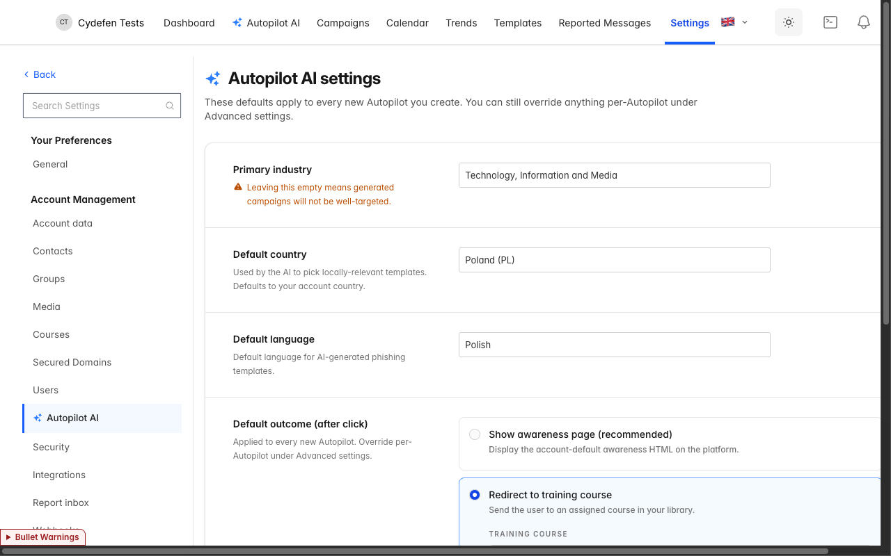
Task: Click the Default country label
Action: tap(269, 254)
